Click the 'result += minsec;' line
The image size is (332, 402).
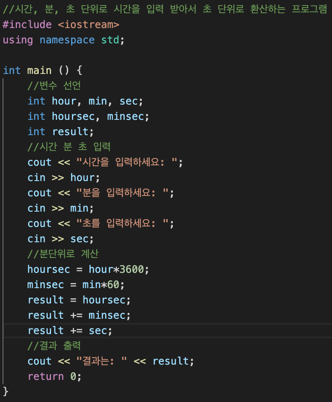[x=79, y=315]
